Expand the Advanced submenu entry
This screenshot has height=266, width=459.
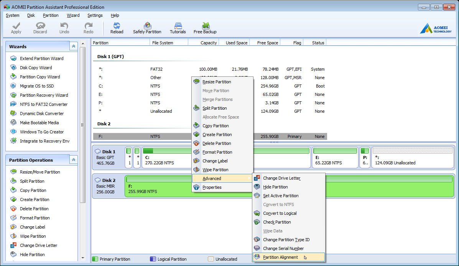(x=212, y=178)
